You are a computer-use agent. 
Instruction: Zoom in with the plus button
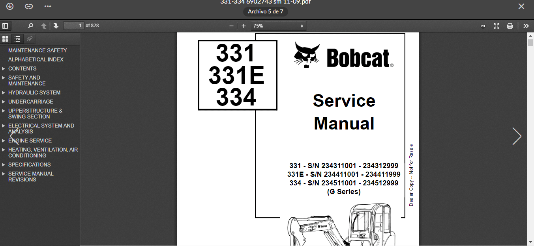[x=244, y=26]
